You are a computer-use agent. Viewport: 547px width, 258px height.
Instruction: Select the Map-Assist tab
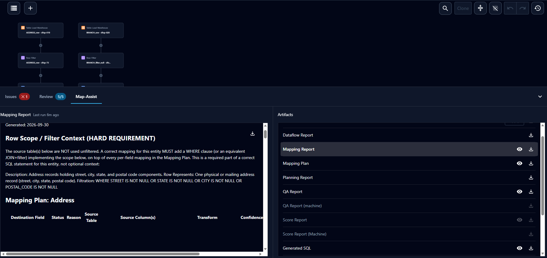[x=86, y=97]
